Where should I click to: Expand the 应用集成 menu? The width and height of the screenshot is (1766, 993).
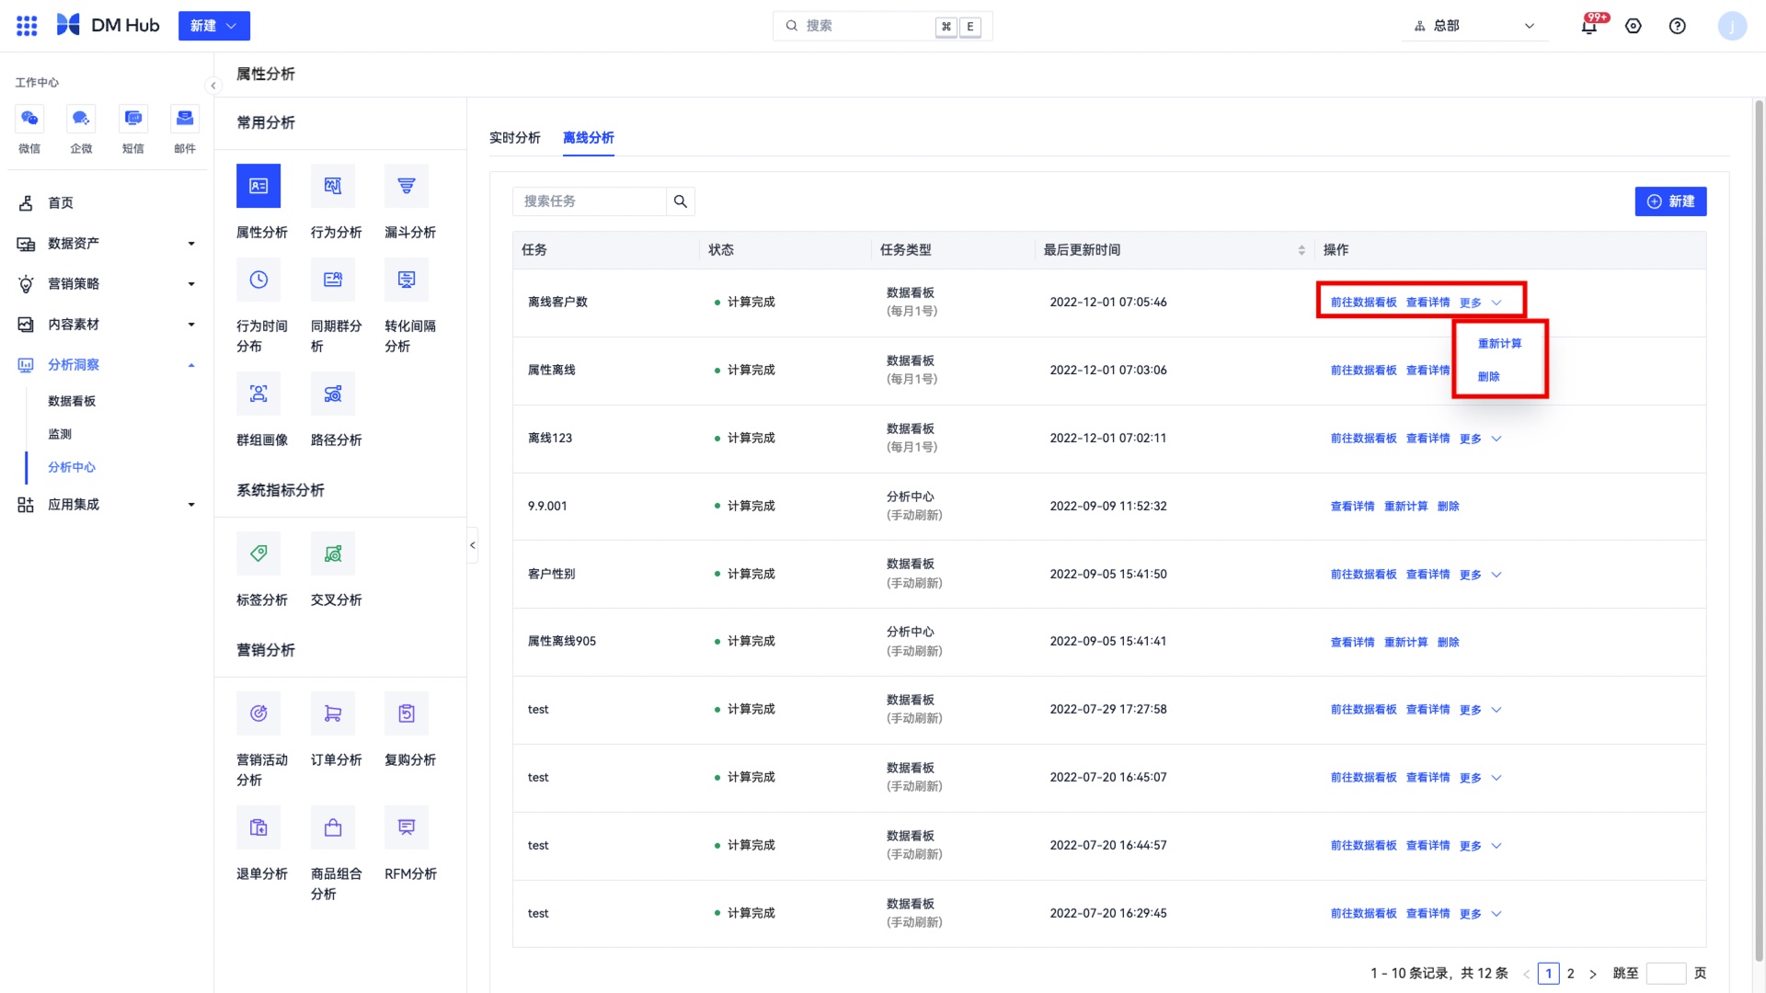click(x=106, y=505)
